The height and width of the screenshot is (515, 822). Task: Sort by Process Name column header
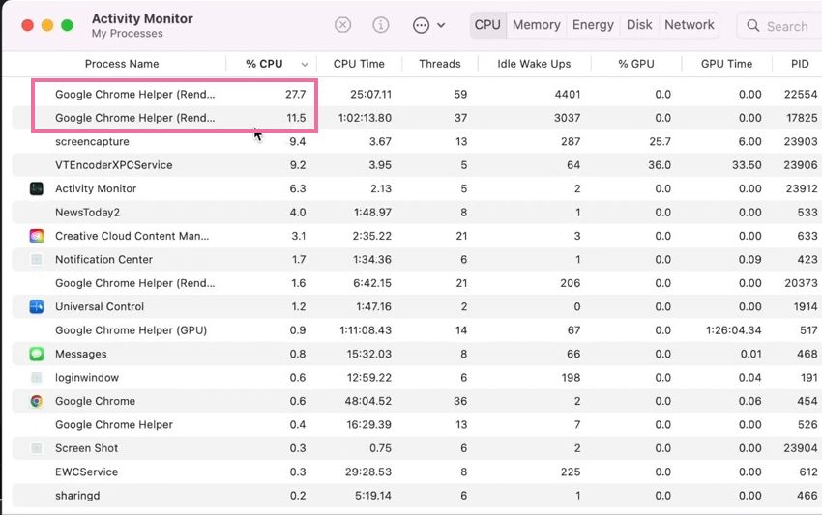click(121, 64)
